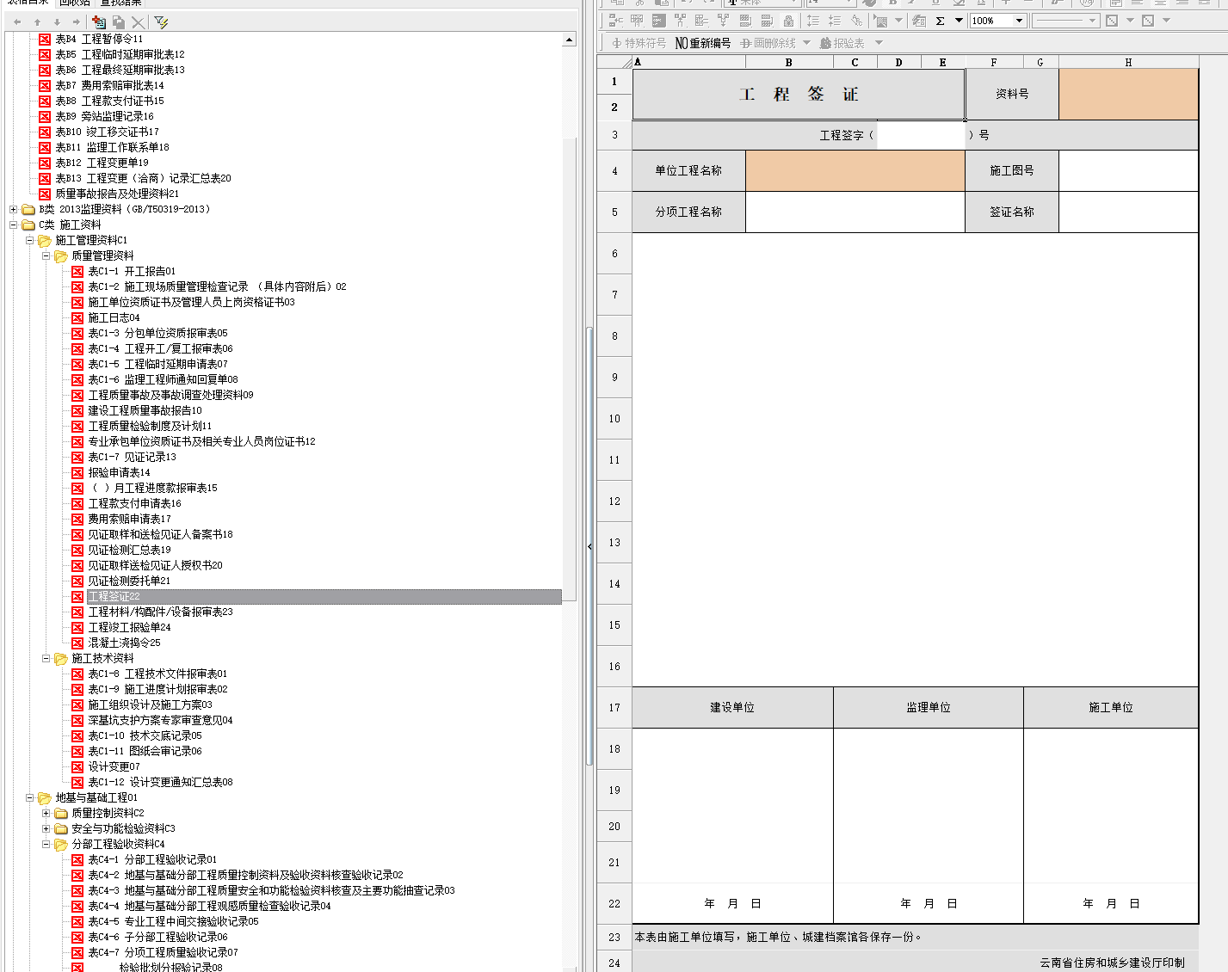This screenshot has width=1228, height=972.
Task: Click the 建设单位 header cell
Action: pyautogui.click(x=732, y=707)
